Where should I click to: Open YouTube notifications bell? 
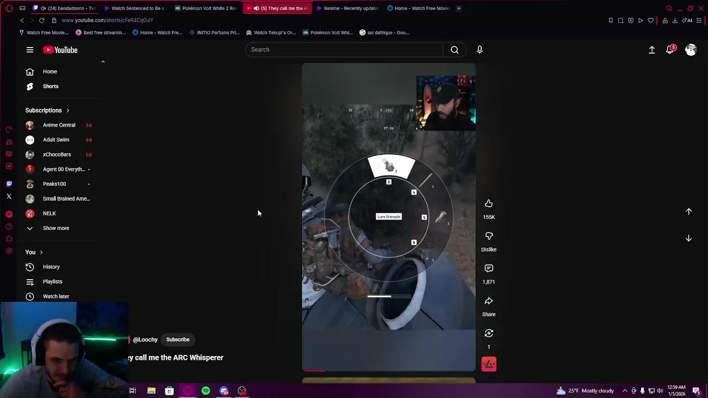[670, 50]
